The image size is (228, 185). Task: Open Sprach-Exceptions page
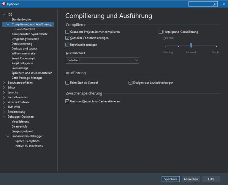(x=27, y=141)
